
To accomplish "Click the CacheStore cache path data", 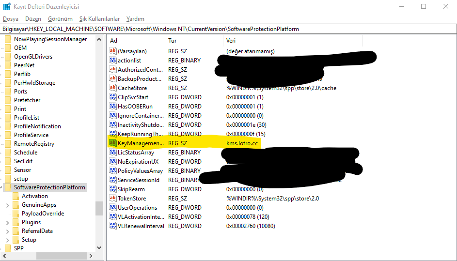I will click(281, 88).
